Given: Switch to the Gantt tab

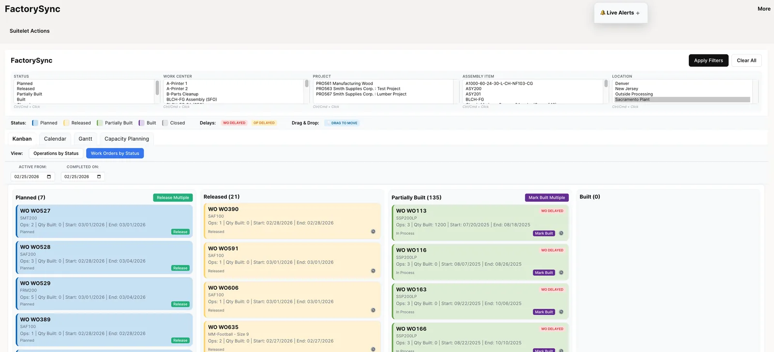Looking at the screenshot, I should [x=85, y=139].
